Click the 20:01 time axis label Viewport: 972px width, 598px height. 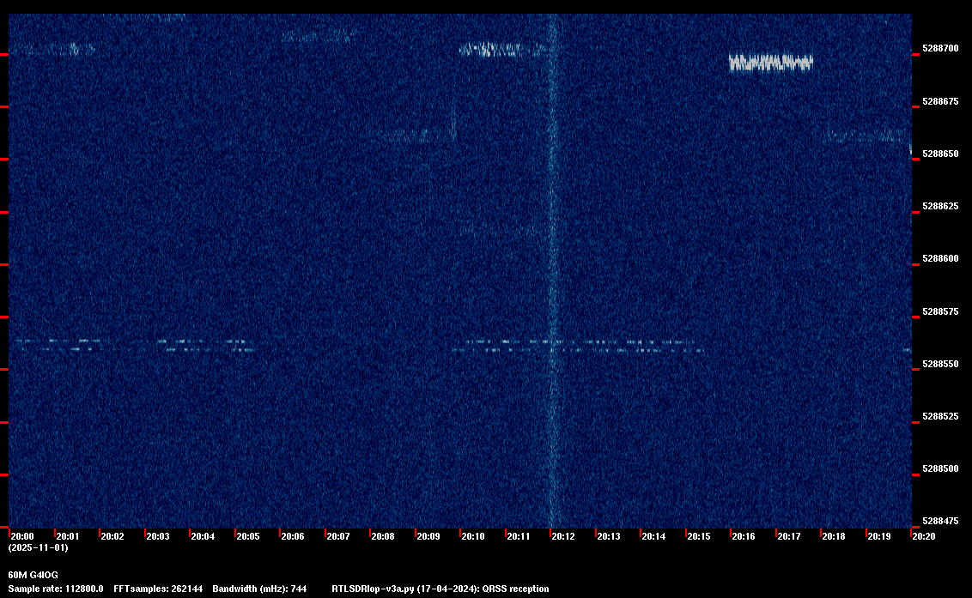pos(68,536)
